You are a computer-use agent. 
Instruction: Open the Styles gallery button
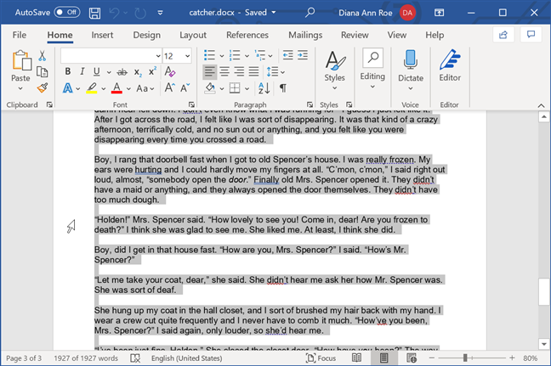(x=334, y=70)
